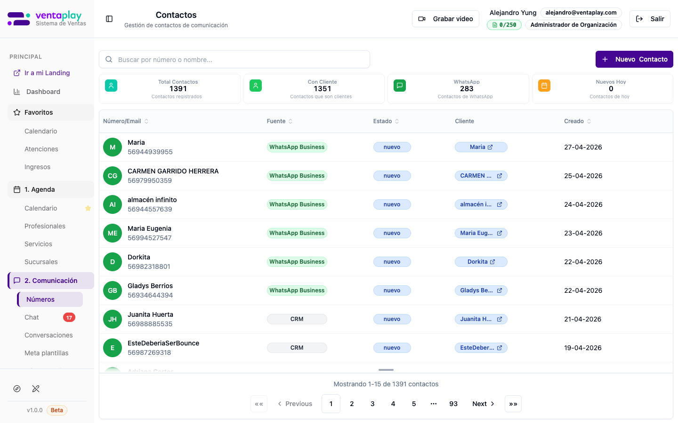The height and width of the screenshot is (423, 678).
Task: Toggle the sidebar panel icon
Action: click(109, 19)
